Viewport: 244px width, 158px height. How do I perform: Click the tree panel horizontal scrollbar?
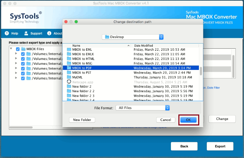(21, 127)
